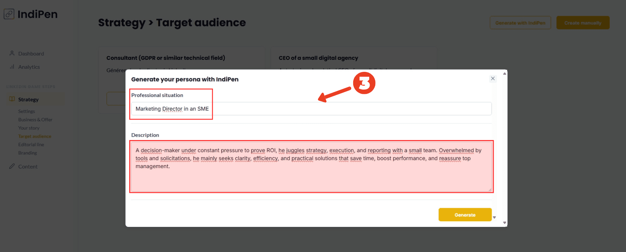This screenshot has width=626, height=252.
Task: Open Settings in Strategy submenu
Action: click(26, 111)
